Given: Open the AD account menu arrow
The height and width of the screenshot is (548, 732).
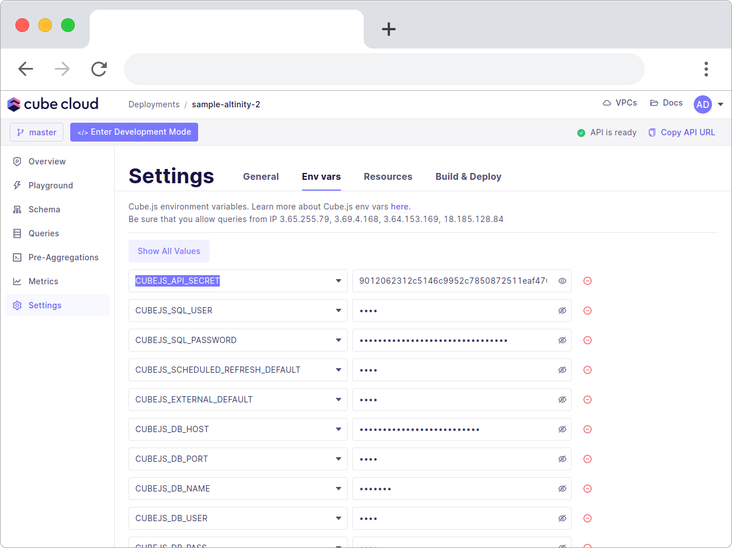Looking at the screenshot, I should click(721, 104).
